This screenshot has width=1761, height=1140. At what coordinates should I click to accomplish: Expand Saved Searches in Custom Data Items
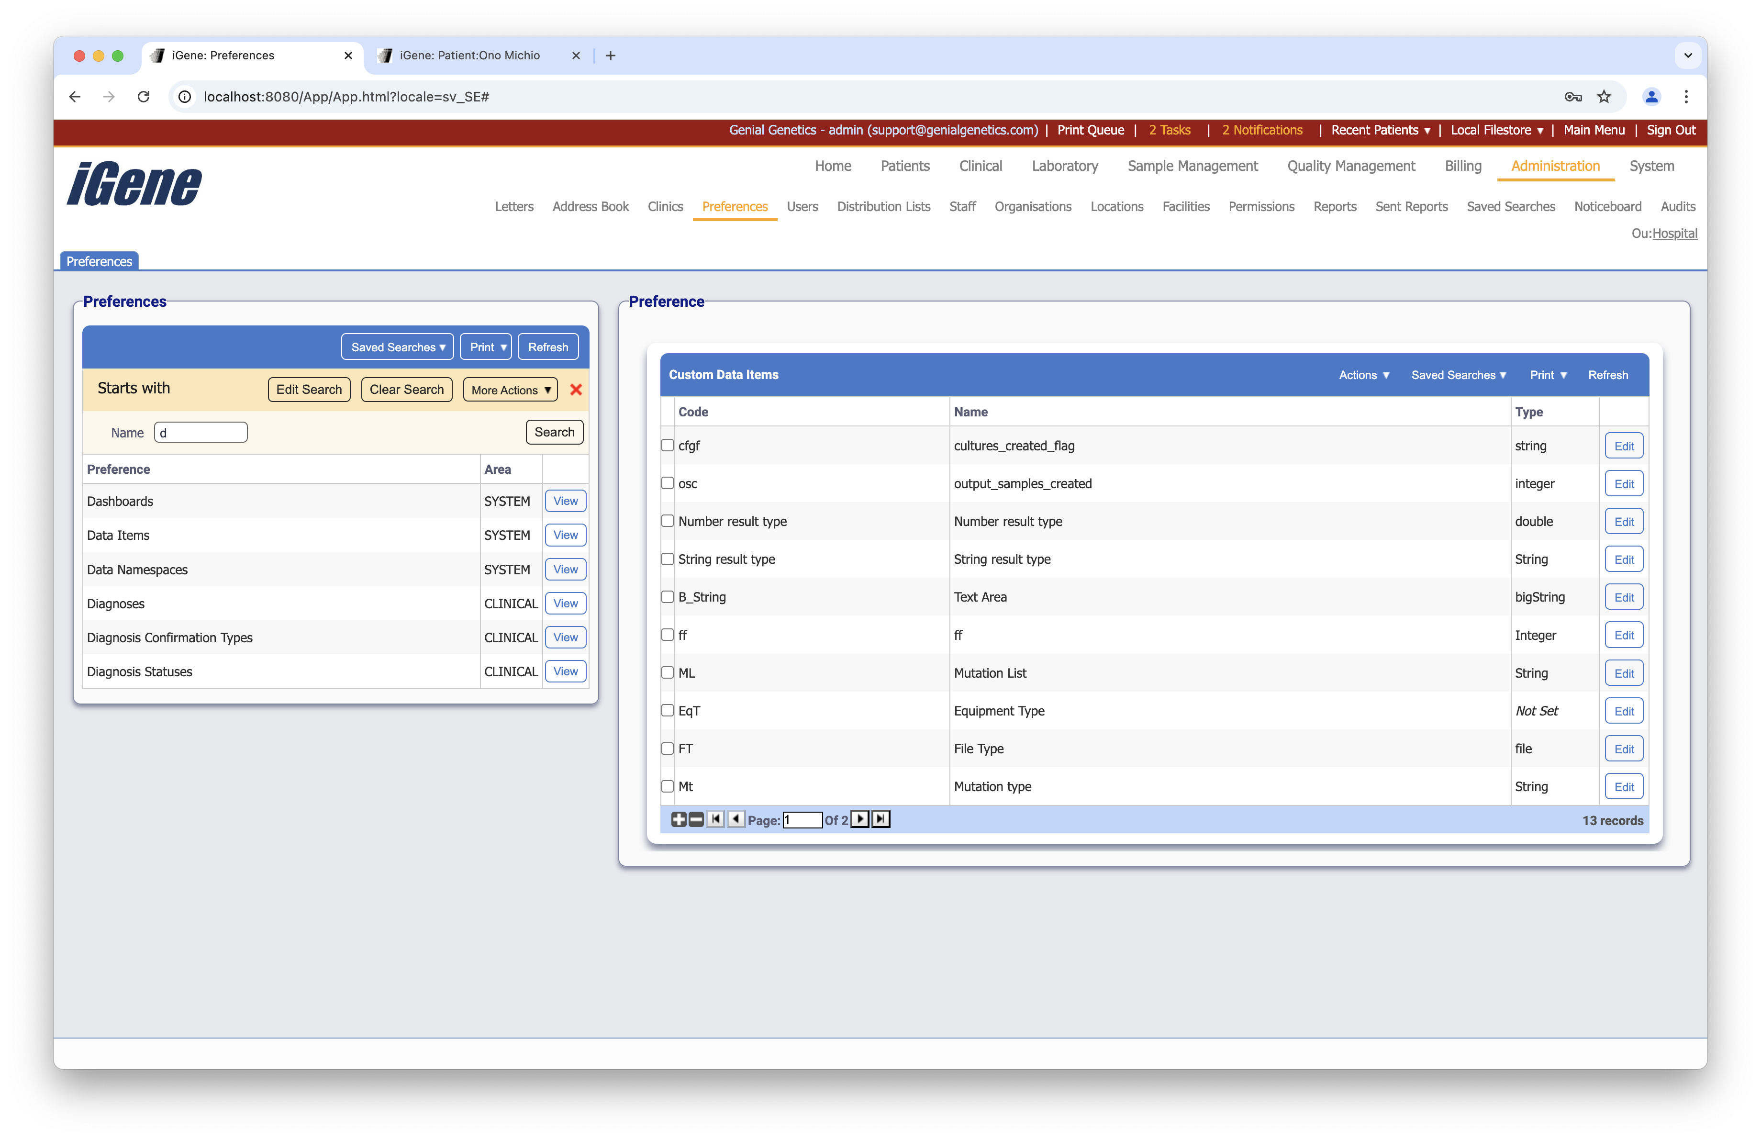click(x=1458, y=375)
